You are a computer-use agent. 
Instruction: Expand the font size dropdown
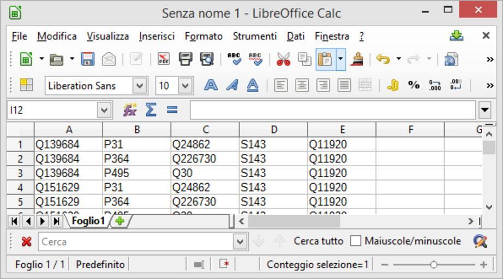pos(185,86)
